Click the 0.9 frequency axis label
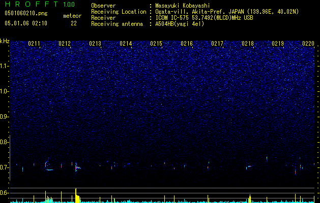 [x=4, y=117]
